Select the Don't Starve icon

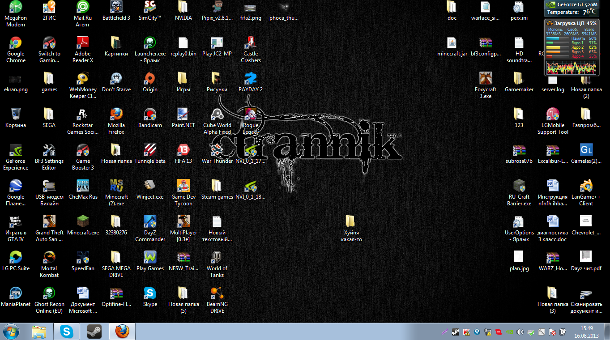coord(116,82)
